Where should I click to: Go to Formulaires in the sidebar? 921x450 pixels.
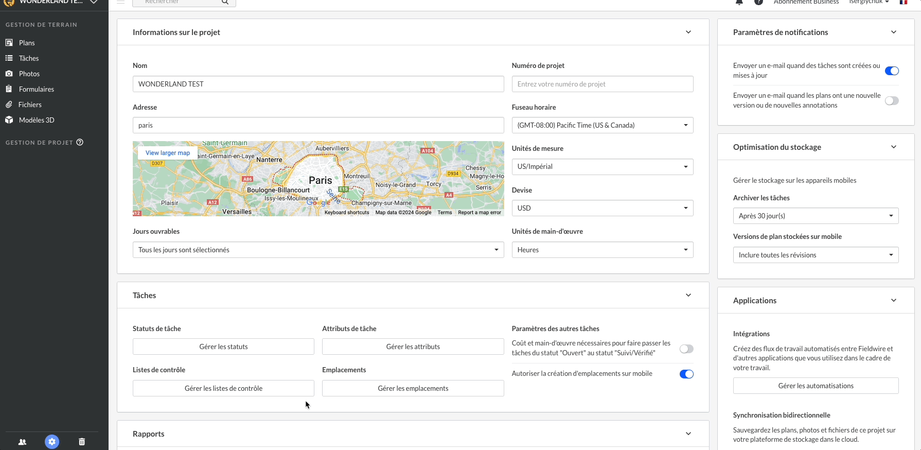click(x=37, y=89)
